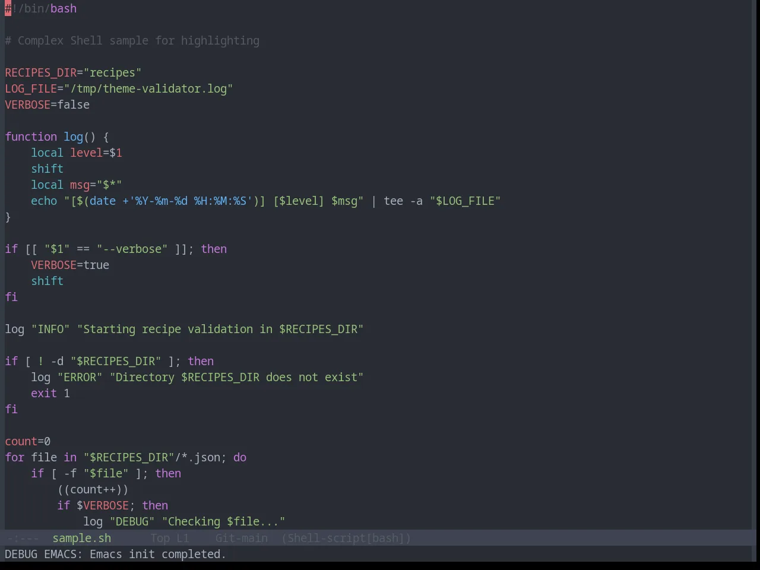Viewport: 760px width, 570px height.
Task: Place cursor on the #!/bin/bash shebang line
Action: pyautogui.click(x=41, y=8)
